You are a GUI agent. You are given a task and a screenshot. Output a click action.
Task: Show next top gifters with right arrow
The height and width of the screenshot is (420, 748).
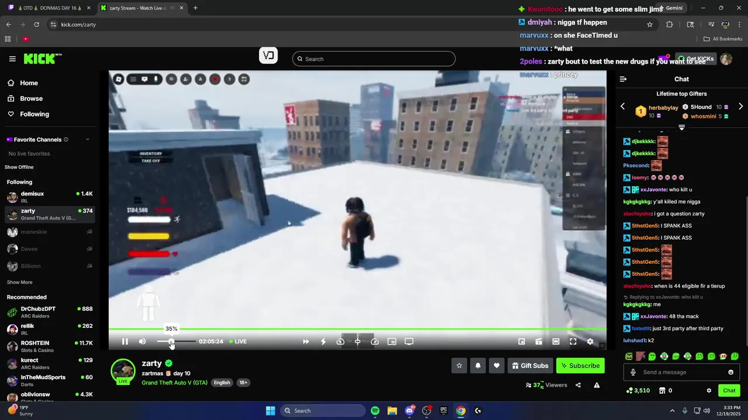(741, 106)
